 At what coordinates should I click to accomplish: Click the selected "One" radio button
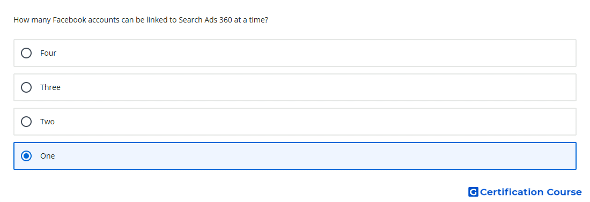coord(26,156)
